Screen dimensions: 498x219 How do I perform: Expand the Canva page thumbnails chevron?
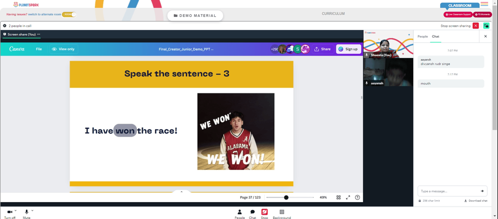(x=181, y=192)
